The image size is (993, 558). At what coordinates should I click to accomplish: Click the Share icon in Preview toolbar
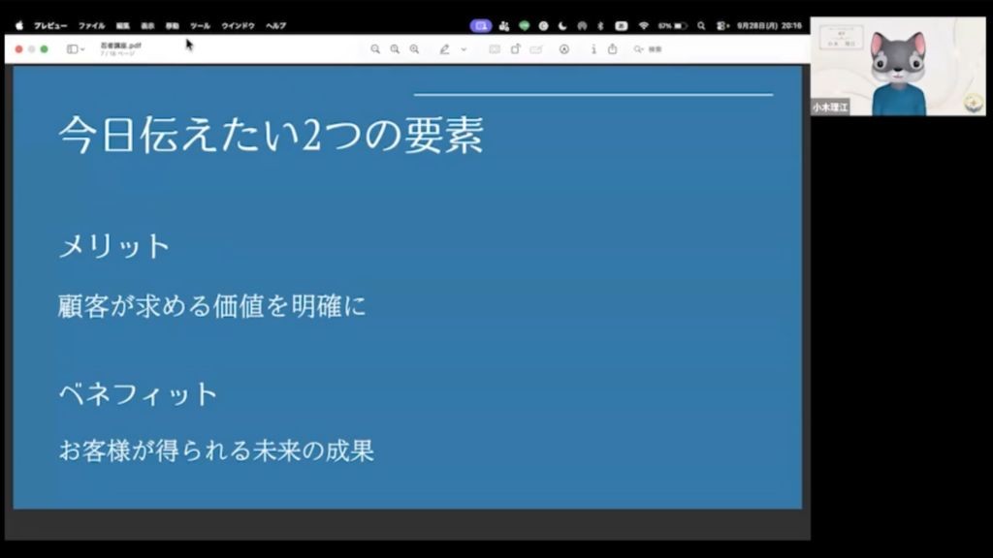613,48
